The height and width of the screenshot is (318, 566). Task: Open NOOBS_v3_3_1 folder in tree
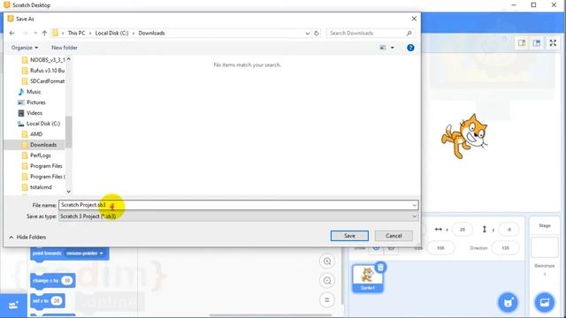pos(43,60)
